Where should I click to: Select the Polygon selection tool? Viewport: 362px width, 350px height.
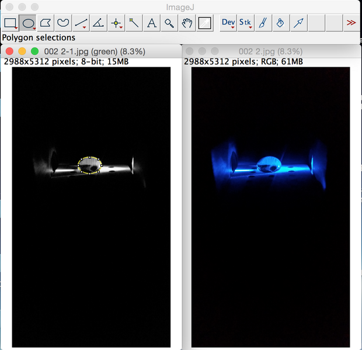pyautogui.click(x=46, y=23)
